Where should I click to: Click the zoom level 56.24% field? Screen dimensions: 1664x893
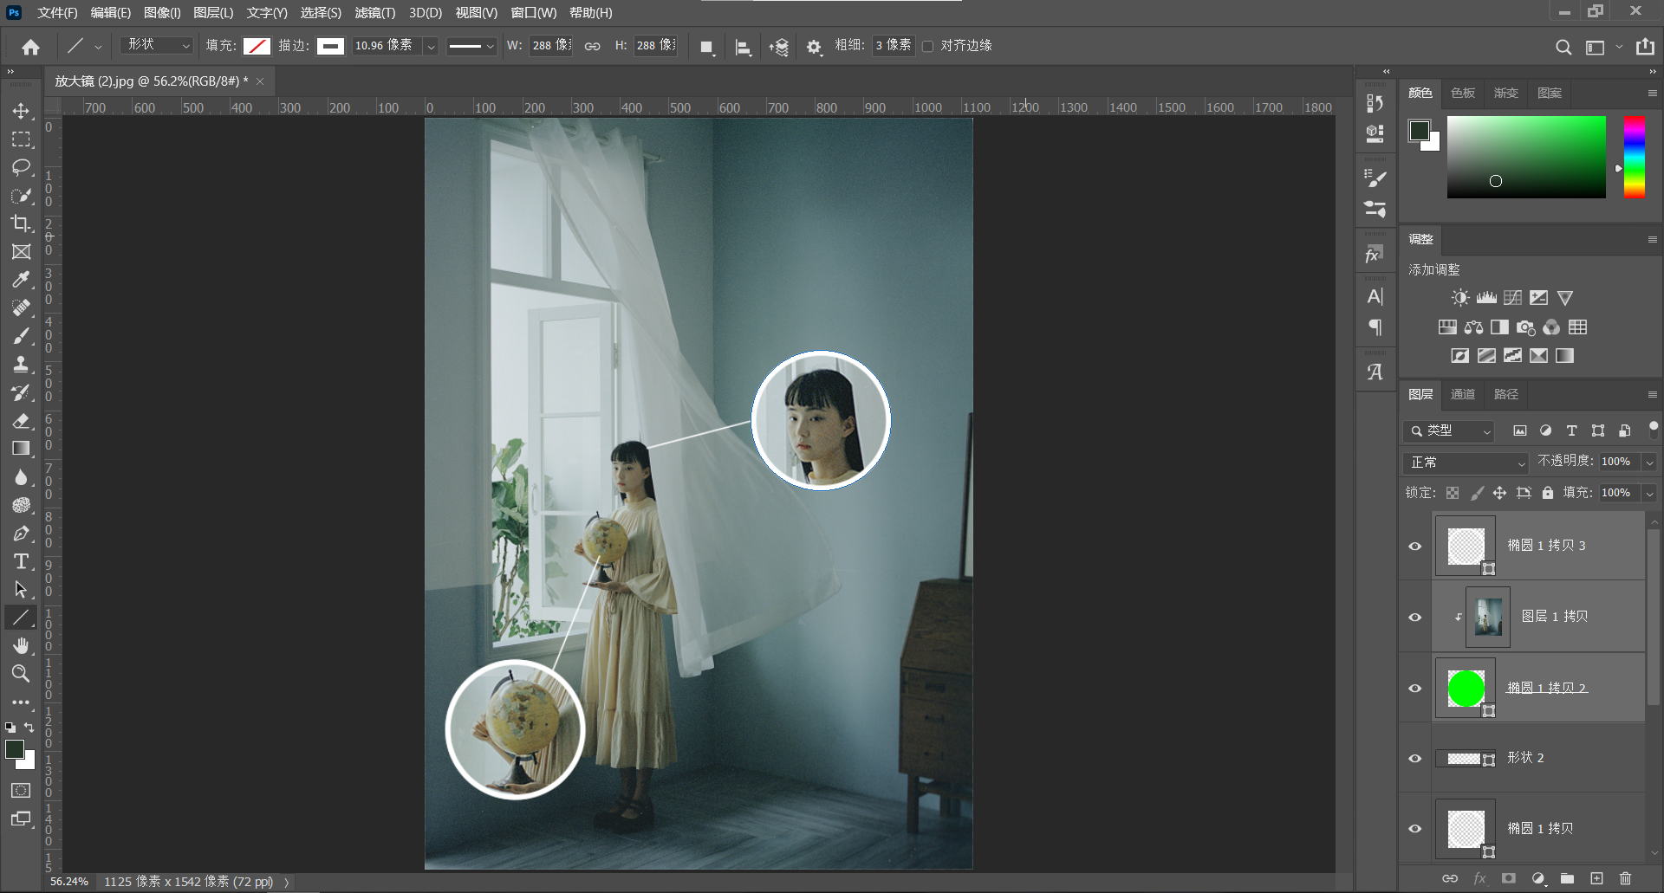(x=69, y=882)
